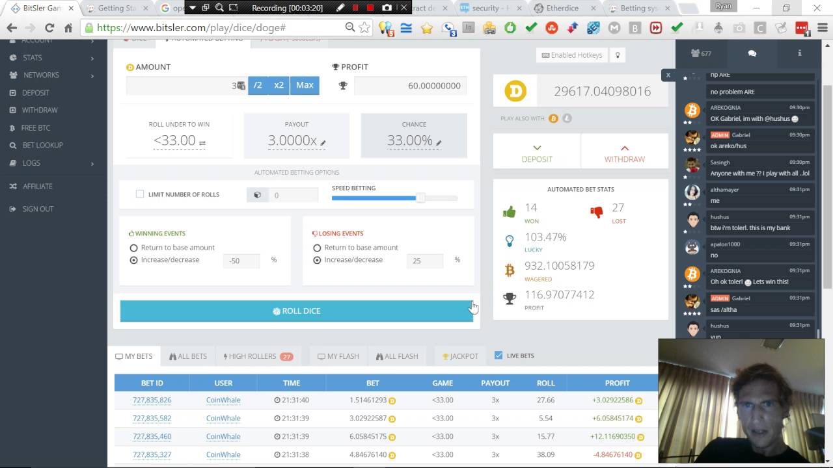Switch to the High Rollers tab
The height and width of the screenshot is (468, 833).
258,356
